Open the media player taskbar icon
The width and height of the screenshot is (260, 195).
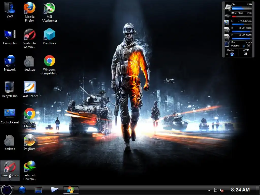click(54, 190)
